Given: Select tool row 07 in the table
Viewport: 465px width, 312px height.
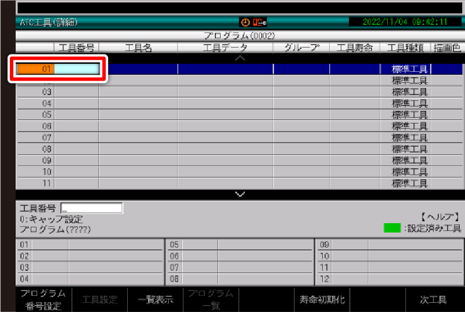Looking at the screenshot, I should click(x=47, y=137).
